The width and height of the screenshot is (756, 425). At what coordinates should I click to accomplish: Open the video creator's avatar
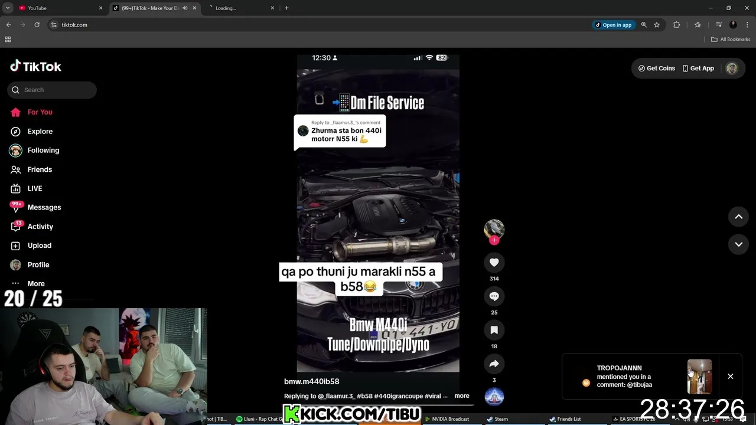pyautogui.click(x=494, y=229)
